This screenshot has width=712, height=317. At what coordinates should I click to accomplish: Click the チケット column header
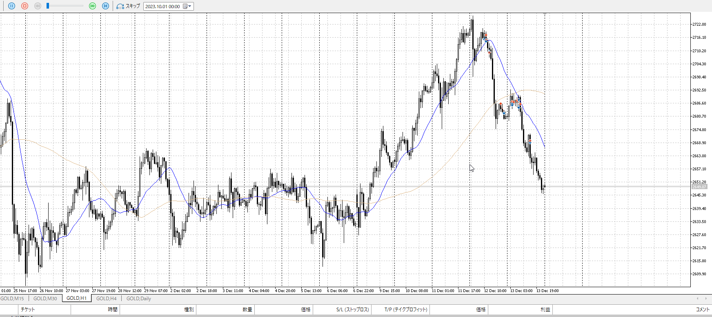[x=28, y=310]
